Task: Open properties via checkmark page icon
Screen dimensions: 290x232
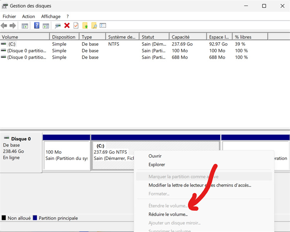Action: tap(76, 25)
